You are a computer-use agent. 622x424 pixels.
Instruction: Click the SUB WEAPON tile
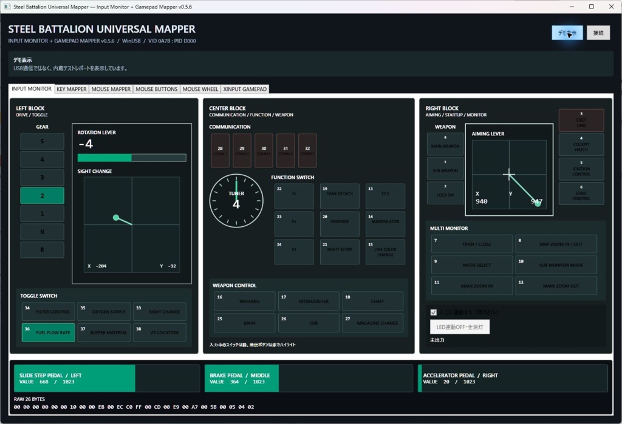click(445, 169)
